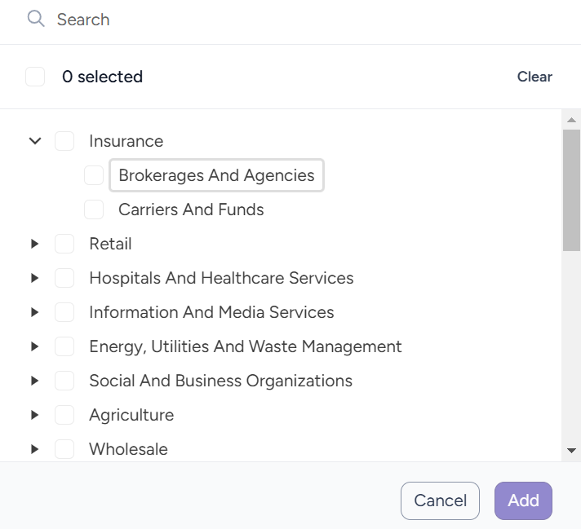Expand Hospitals And Healthcare Services arrow
Viewport: 581px width, 529px height.
(x=35, y=278)
